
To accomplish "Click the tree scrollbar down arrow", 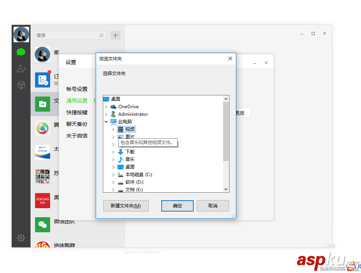I will click(x=226, y=189).
